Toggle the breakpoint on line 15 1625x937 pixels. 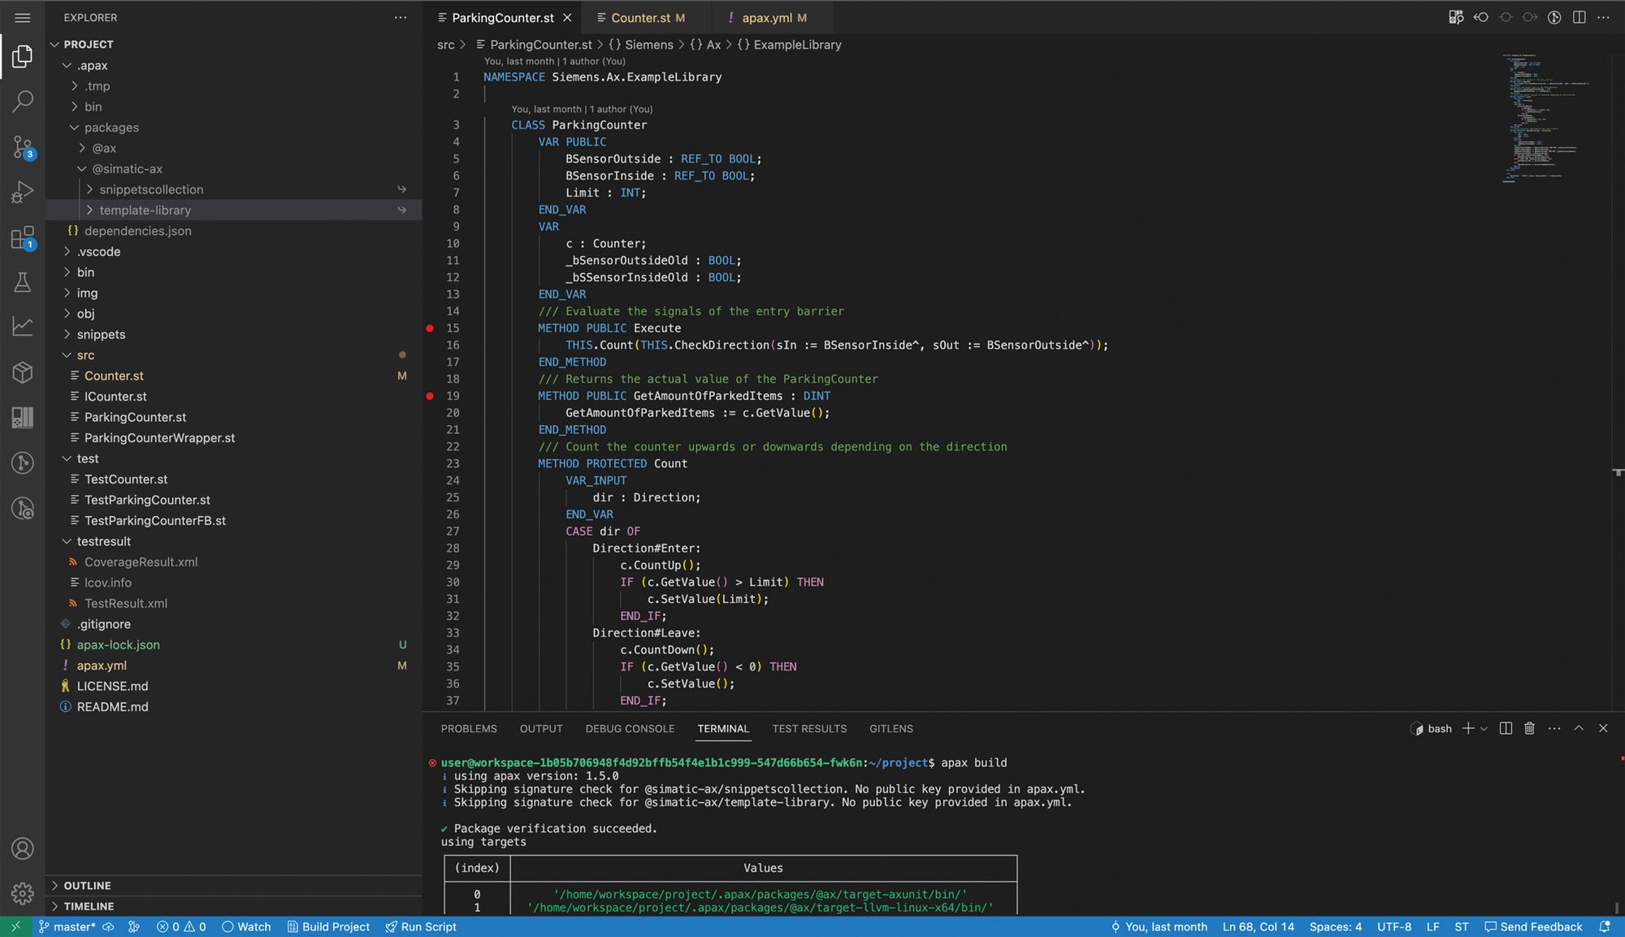[430, 328]
